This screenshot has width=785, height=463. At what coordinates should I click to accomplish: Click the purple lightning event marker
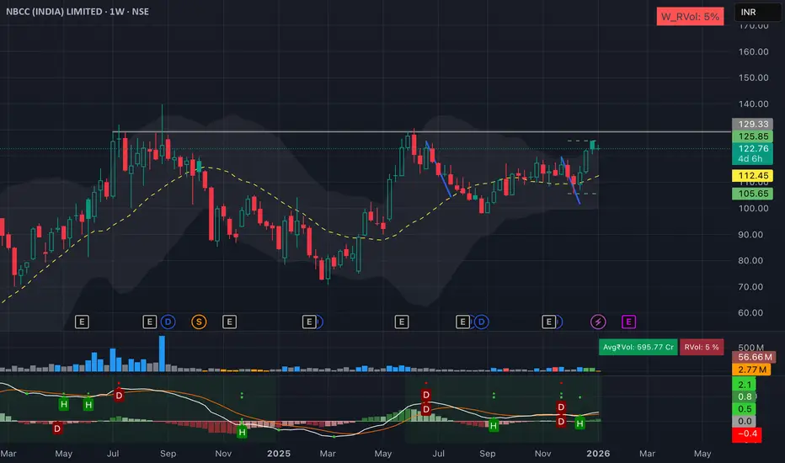click(x=598, y=322)
